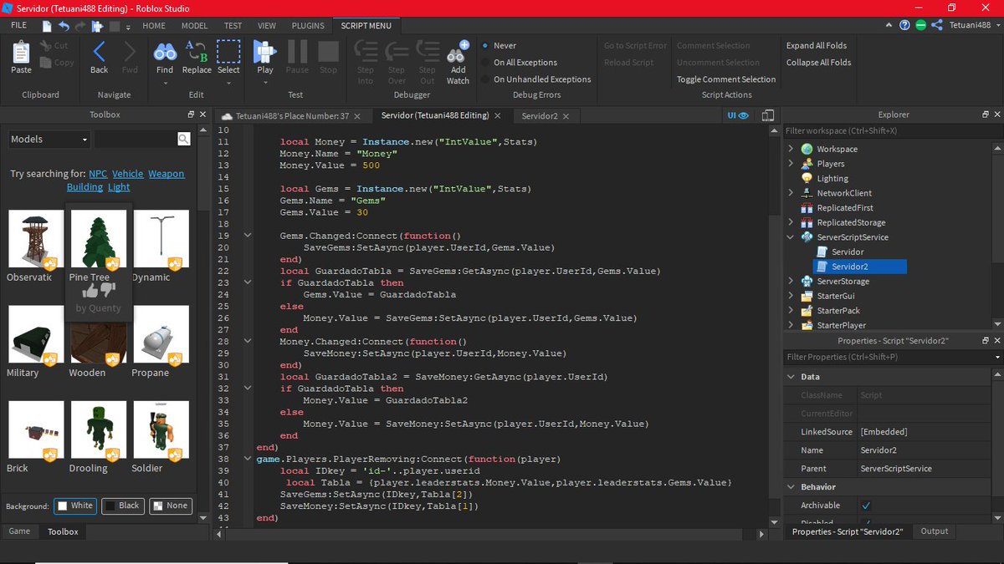Switch to the Output bottom tab
This screenshot has height=564, width=1004.
(935, 531)
